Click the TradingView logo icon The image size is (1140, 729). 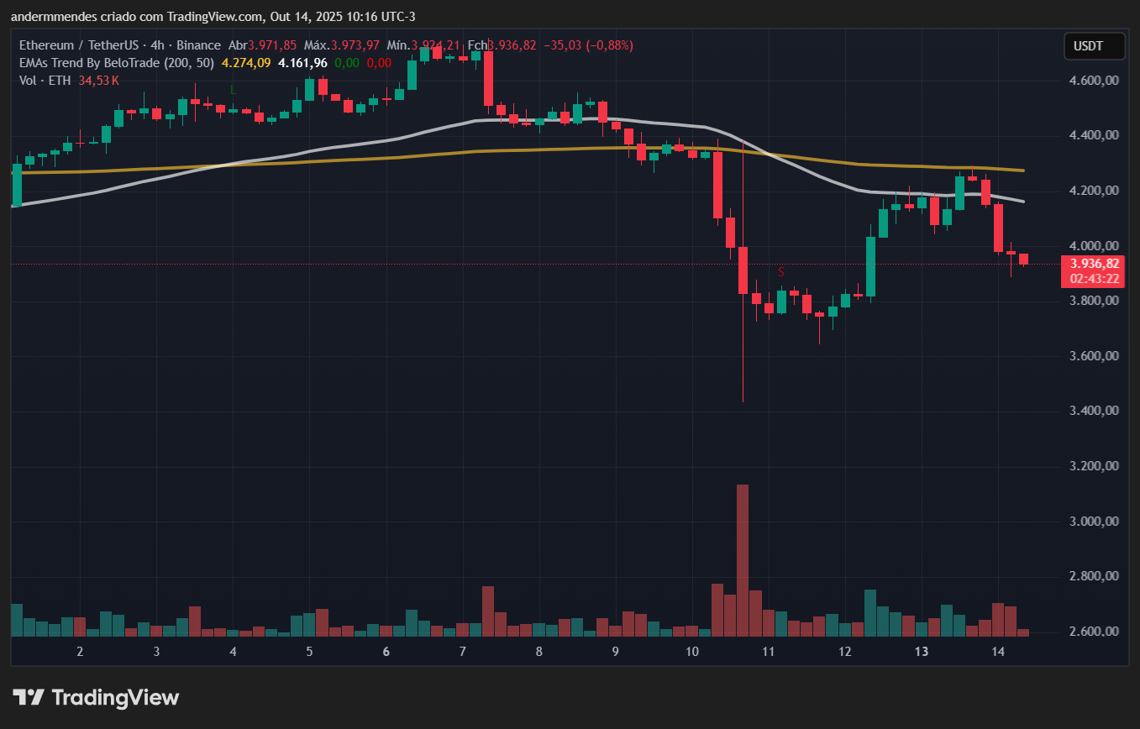(x=29, y=697)
